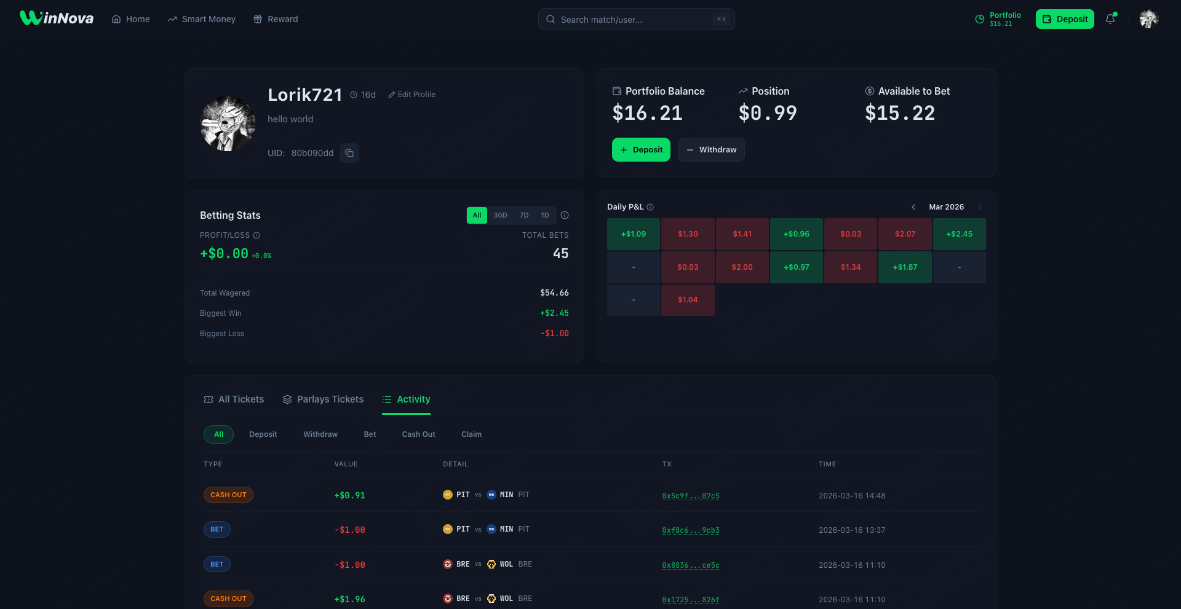Click the search match/user field
Image resolution: width=1181 pixels, height=609 pixels.
pyautogui.click(x=635, y=19)
